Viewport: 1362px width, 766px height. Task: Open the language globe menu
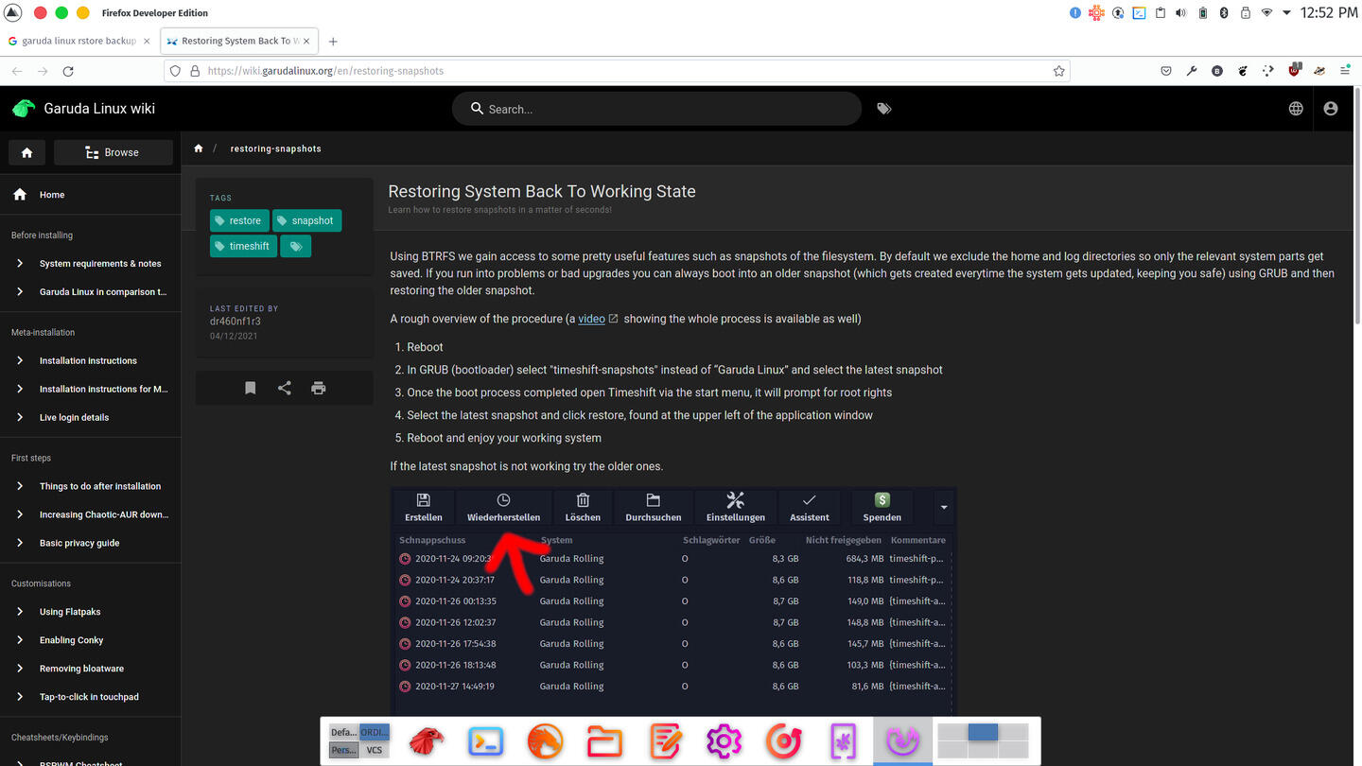click(x=1296, y=109)
